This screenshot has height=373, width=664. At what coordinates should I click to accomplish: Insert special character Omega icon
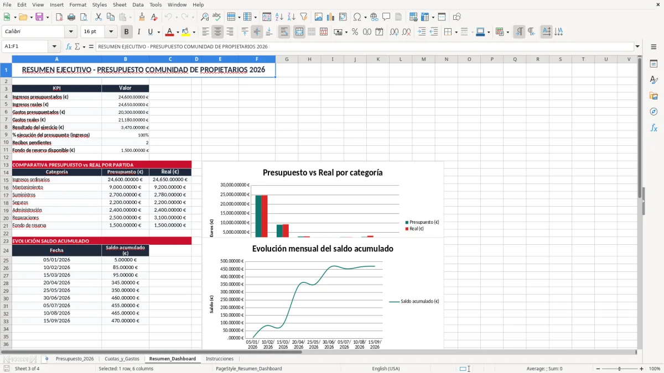(357, 17)
